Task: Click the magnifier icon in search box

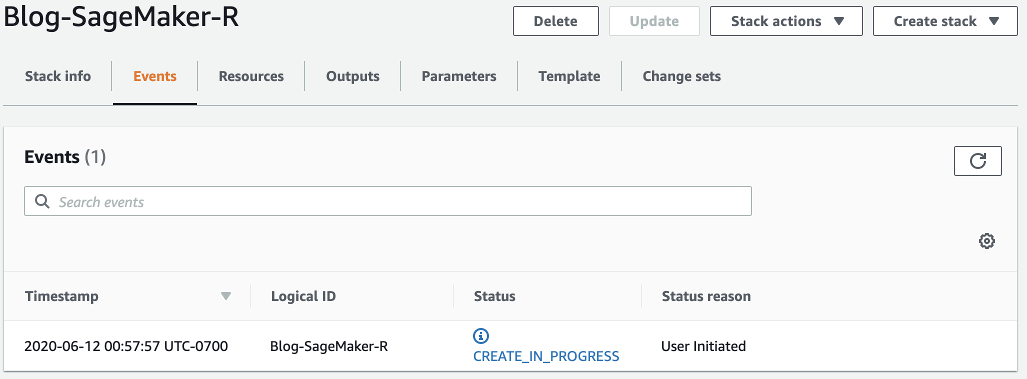Action: pyautogui.click(x=42, y=201)
